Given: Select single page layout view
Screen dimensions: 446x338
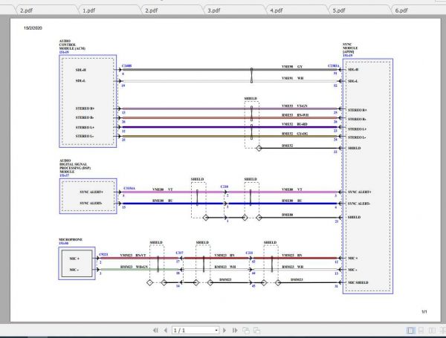Looking at the screenshot, I should (x=410, y=331).
